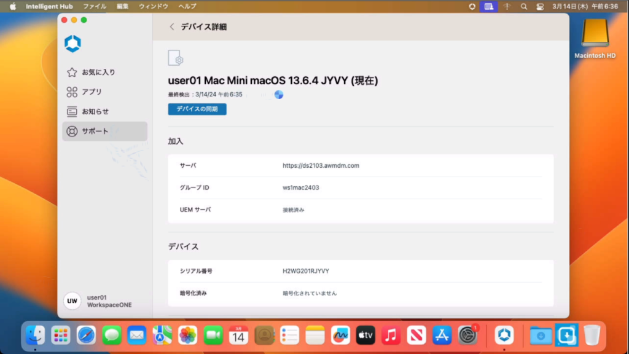Screen dimensions: 629x354
Task: Click the star icon next to お気に入り
Action: pyautogui.click(x=72, y=73)
